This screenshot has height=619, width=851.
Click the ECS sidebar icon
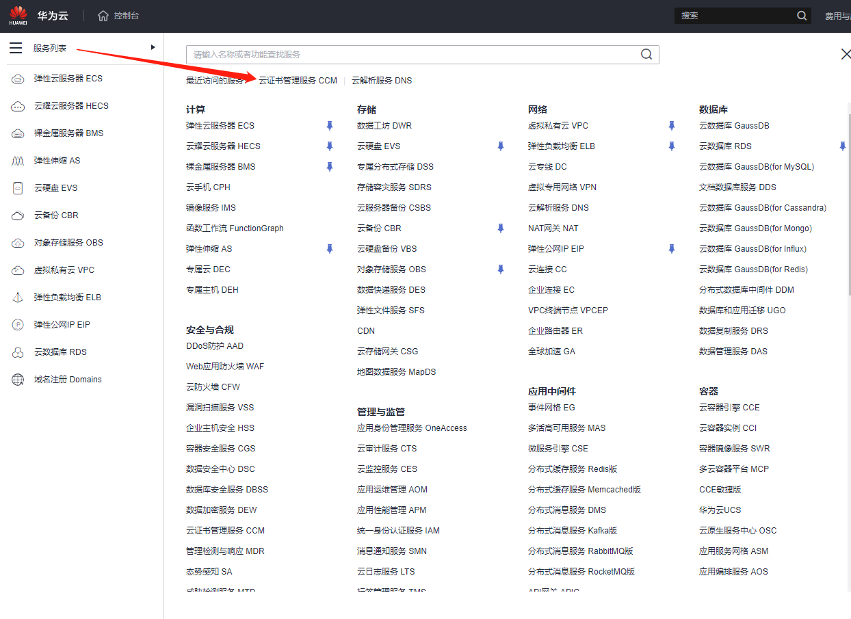pos(18,79)
